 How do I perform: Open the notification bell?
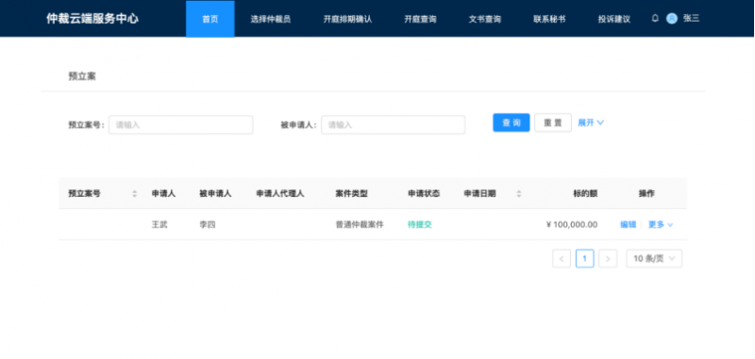point(655,19)
